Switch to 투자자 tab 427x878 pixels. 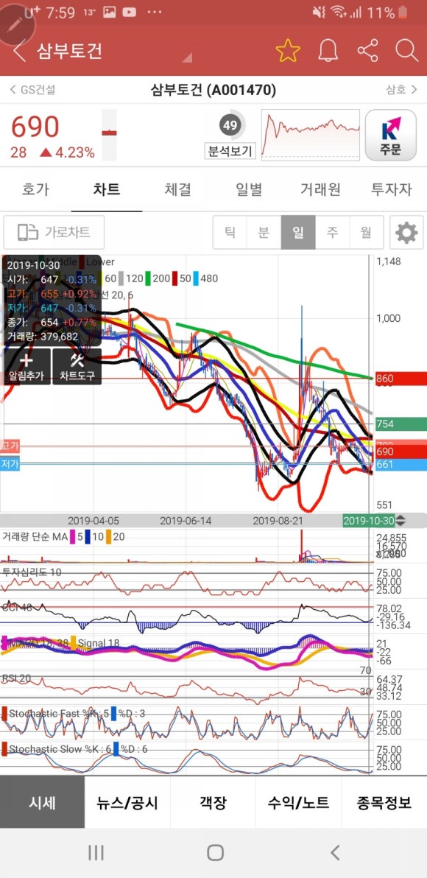[391, 189]
